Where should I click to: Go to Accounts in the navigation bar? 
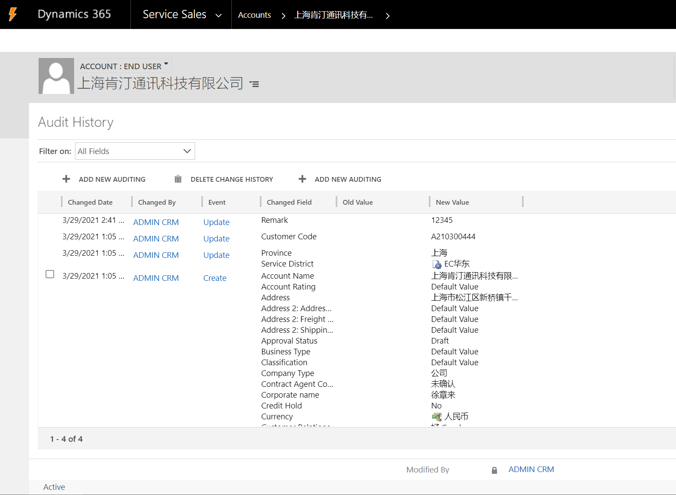[x=254, y=15]
